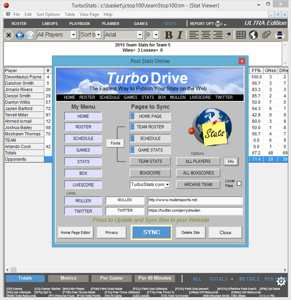Toggle SCHEDULE in Pages to Sync
The height and width of the screenshot is (300, 291).
(150, 139)
